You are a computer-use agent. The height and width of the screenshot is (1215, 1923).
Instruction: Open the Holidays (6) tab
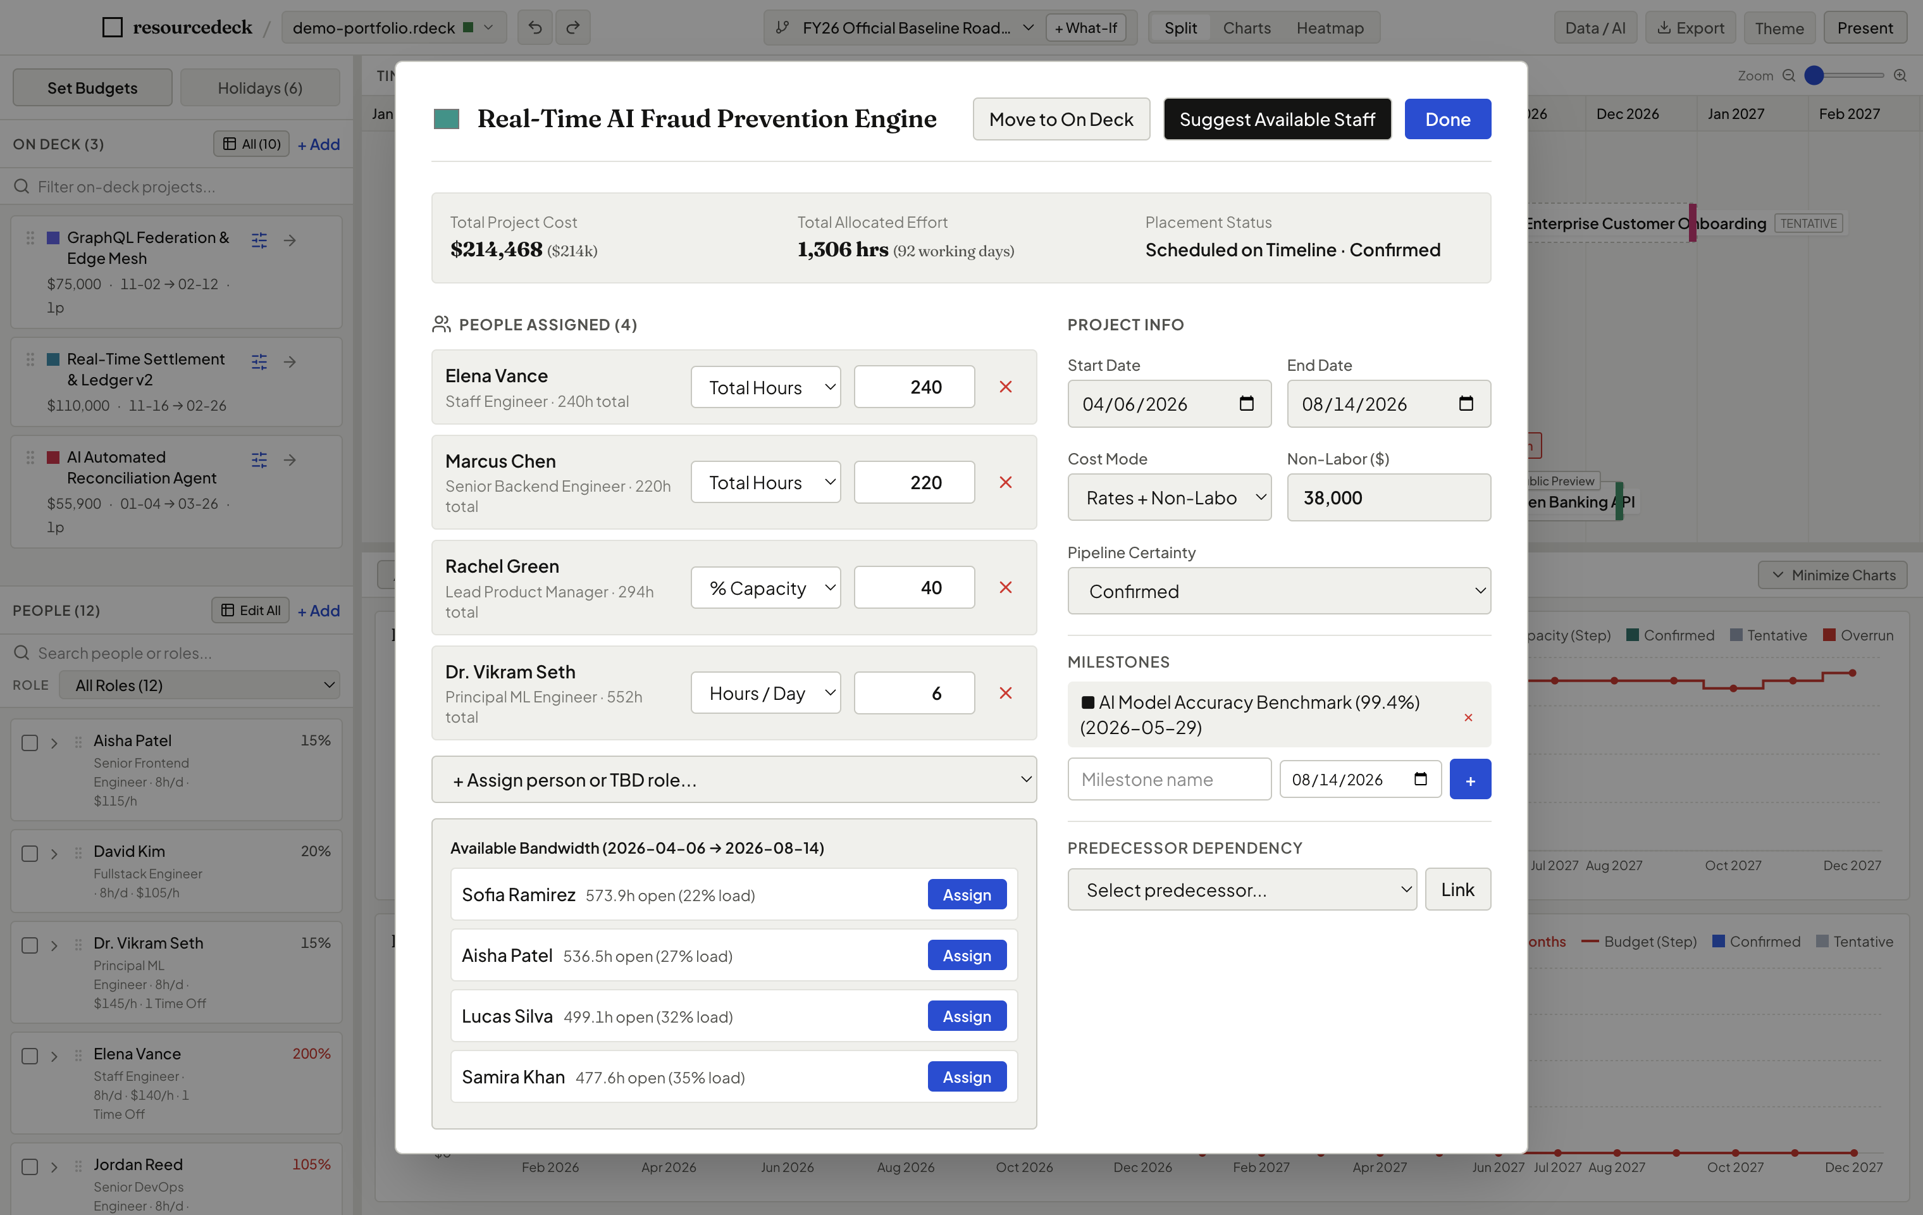pos(259,88)
